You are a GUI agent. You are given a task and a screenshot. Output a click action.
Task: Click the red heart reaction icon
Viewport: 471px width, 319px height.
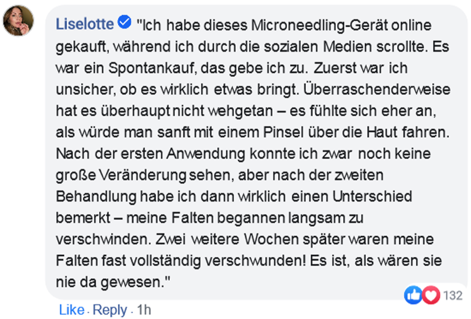430,296
